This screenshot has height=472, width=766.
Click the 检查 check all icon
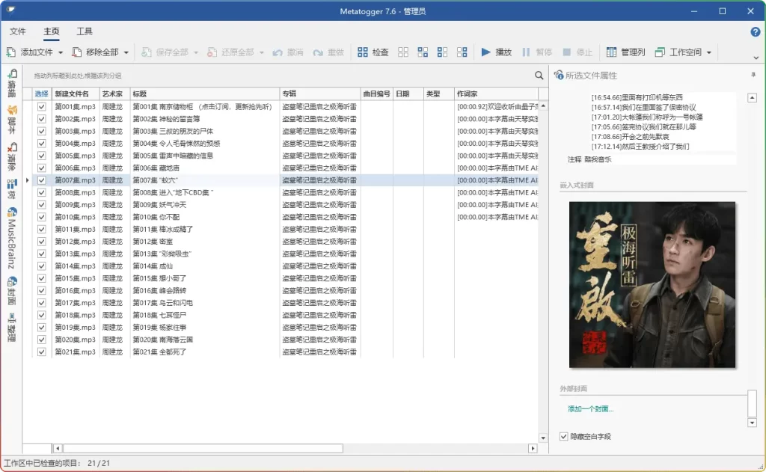[363, 52]
